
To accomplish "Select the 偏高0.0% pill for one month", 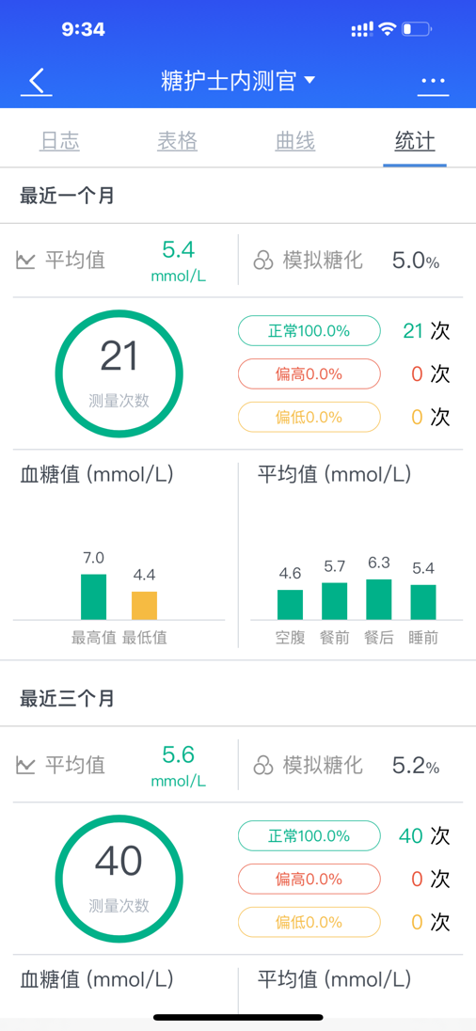I will [309, 374].
